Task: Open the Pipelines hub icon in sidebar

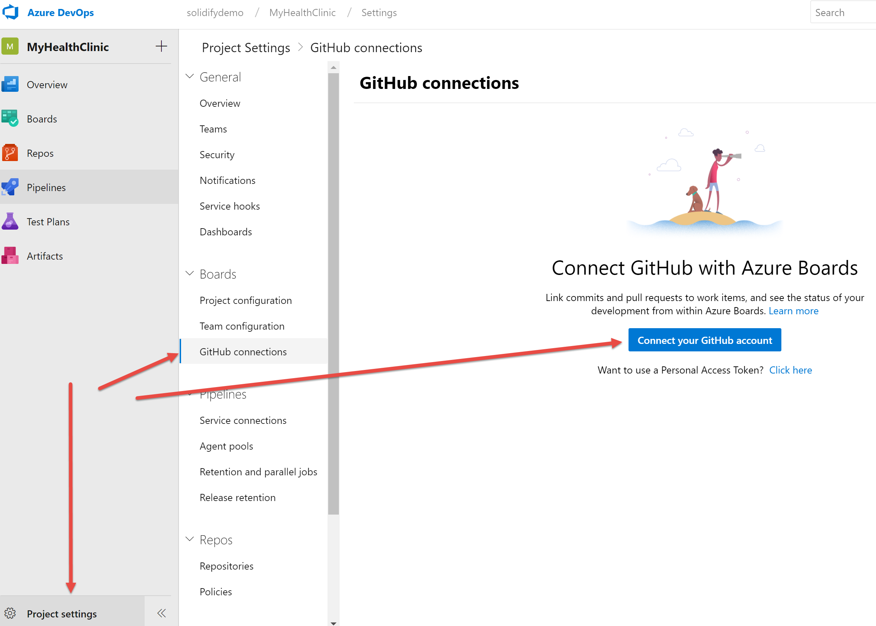Action: (10, 187)
